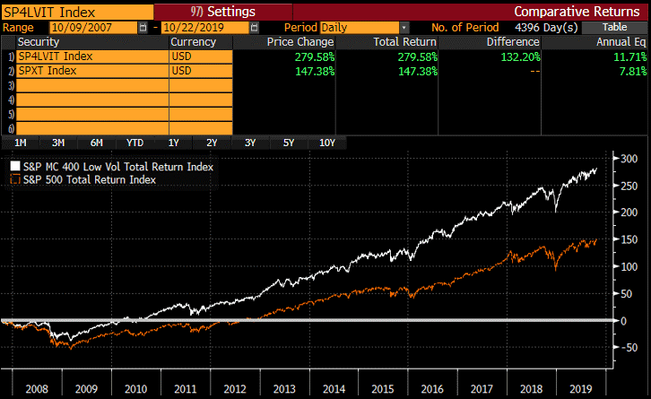Click empty security cell in row 5
Screen dimensions: 651x399
tap(92, 114)
